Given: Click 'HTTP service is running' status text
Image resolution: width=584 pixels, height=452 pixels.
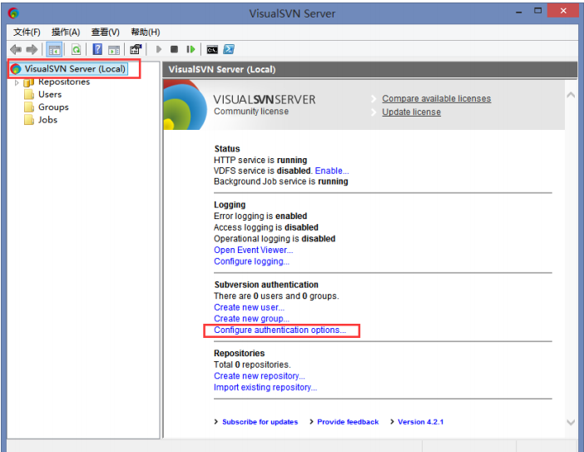Looking at the screenshot, I should [x=260, y=160].
